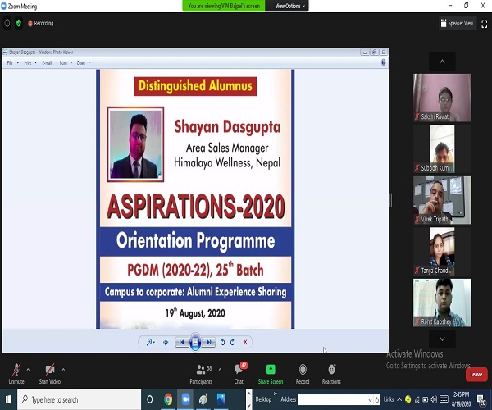Open the Action Center notifications icon
The height and width of the screenshot is (410, 492).
481,399
